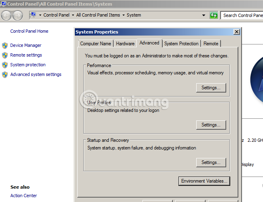Click shield icon beside Advanced system settings
The width and height of the screenshot is (263, 202).
[5, 74]
